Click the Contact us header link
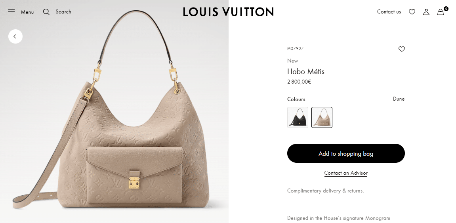The image size is (456, 223). click(x=389, y=12)
